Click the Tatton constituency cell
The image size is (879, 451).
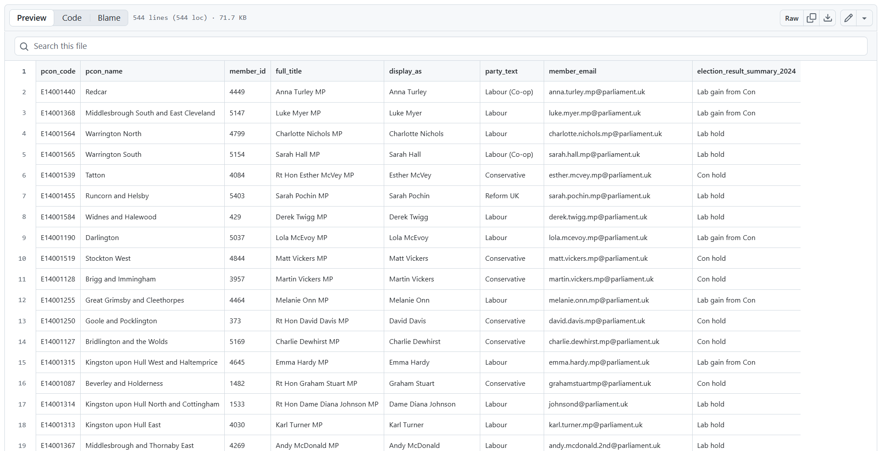(x=152, y=175)
